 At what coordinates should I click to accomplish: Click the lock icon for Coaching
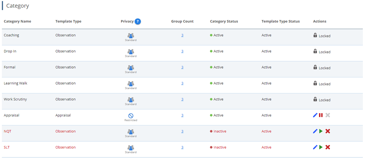tap(315, 35)
